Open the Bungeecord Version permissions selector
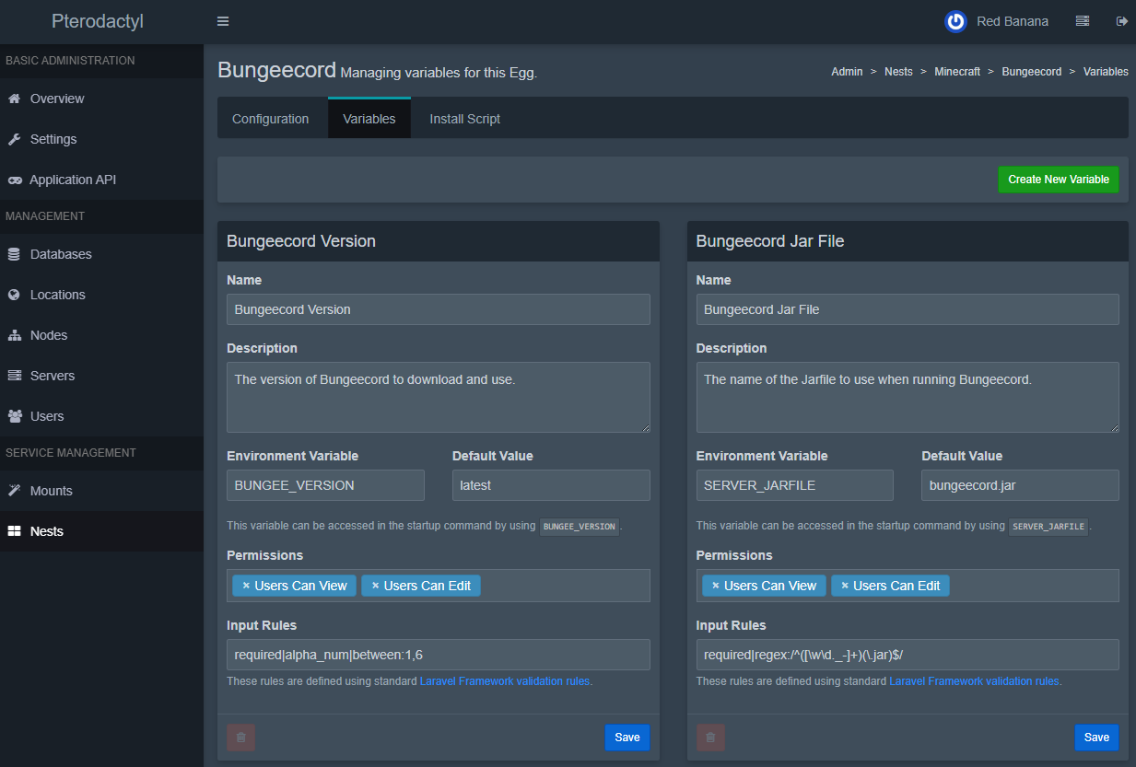The image size is (1136, 767). (439, 586)
